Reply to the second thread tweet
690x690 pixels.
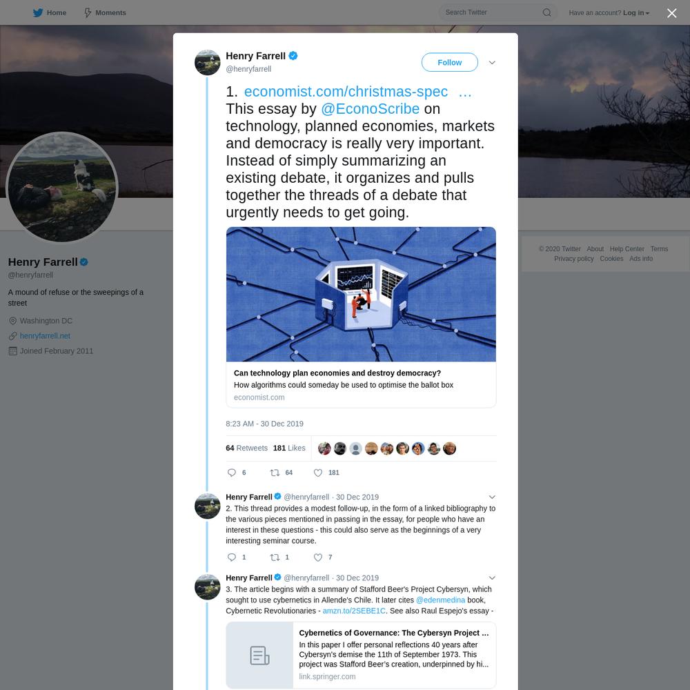pyautogui.click(x=231, y=557)
